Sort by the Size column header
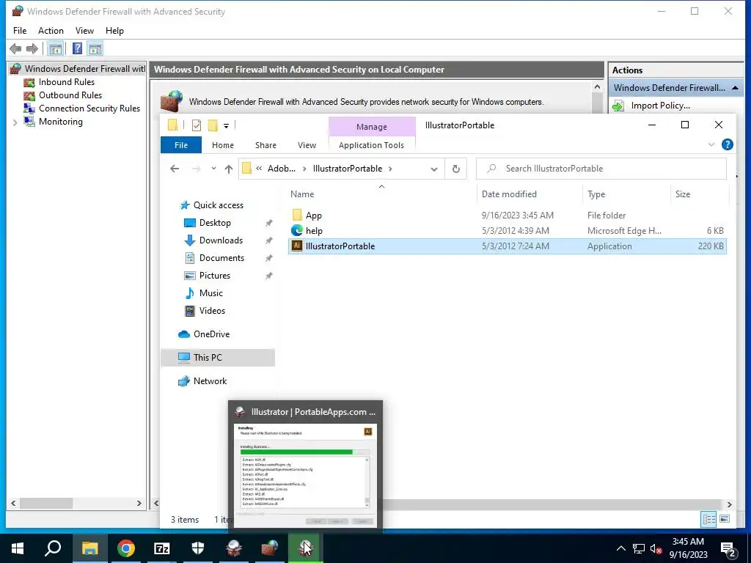Viewport: 751px width, 563px height. coord(699,194)
